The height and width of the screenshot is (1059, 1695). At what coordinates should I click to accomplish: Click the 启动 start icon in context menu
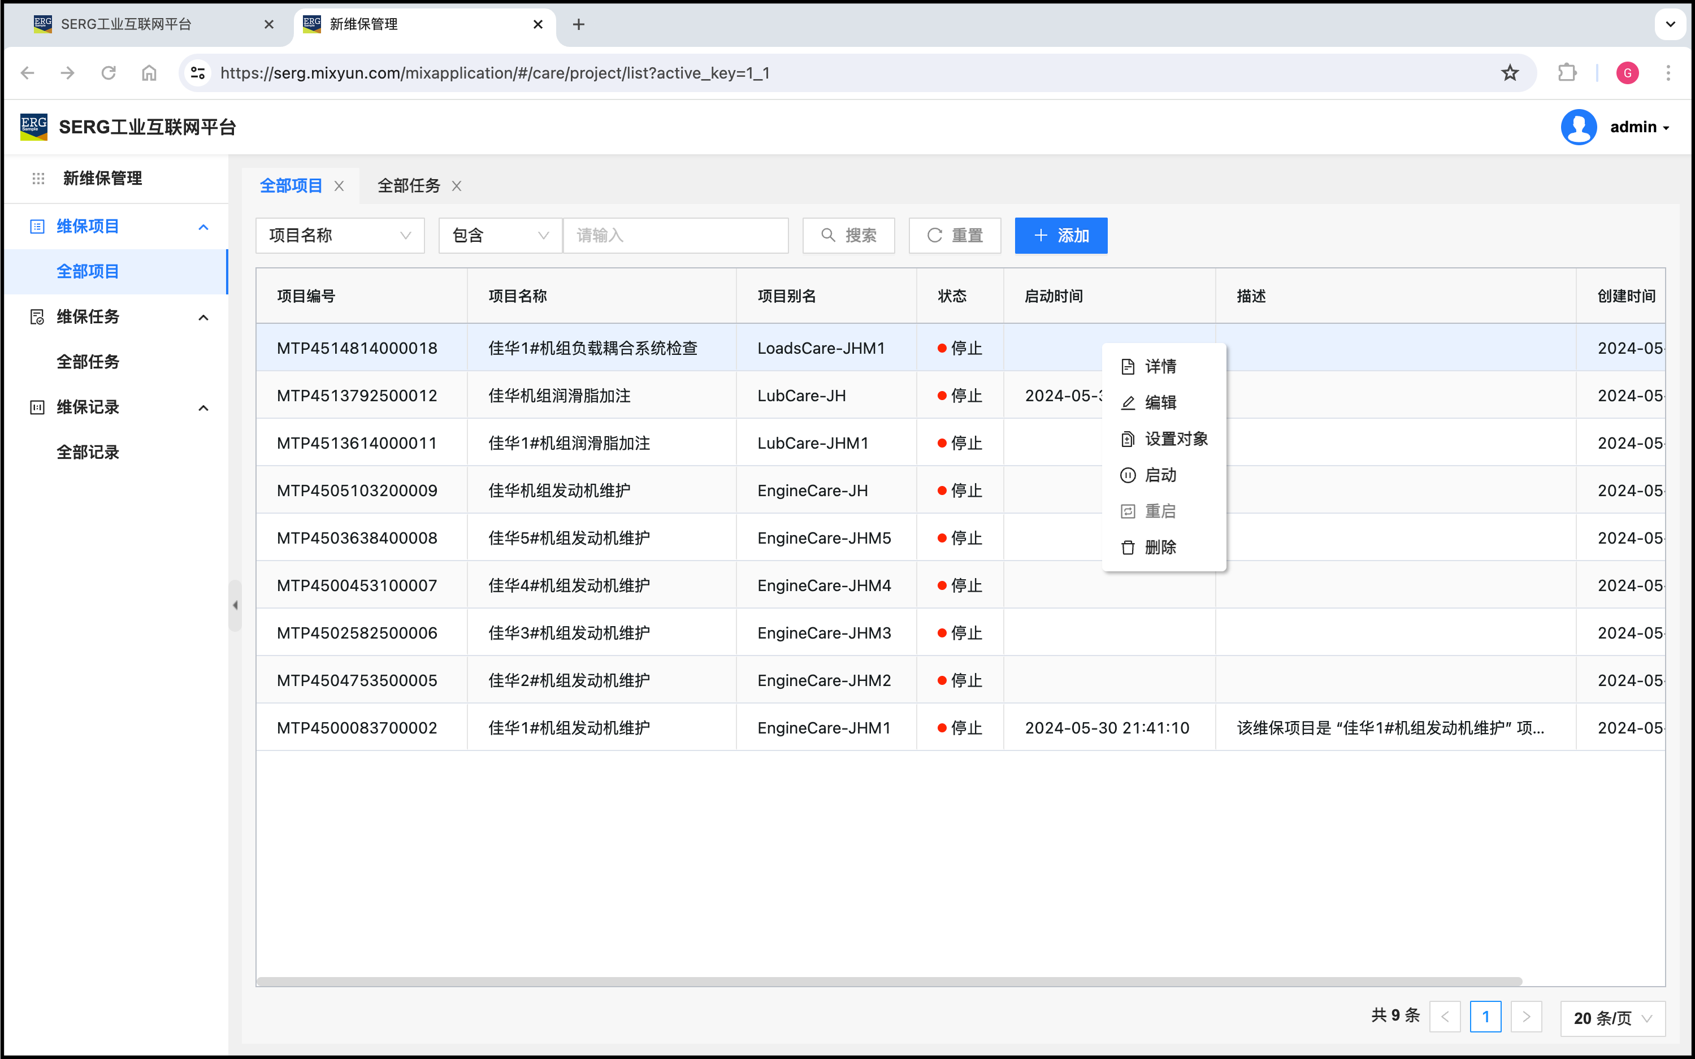[1128, 476]
